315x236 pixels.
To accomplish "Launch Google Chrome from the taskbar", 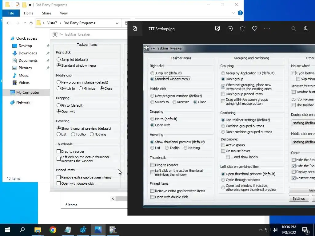I will point(53,230).
